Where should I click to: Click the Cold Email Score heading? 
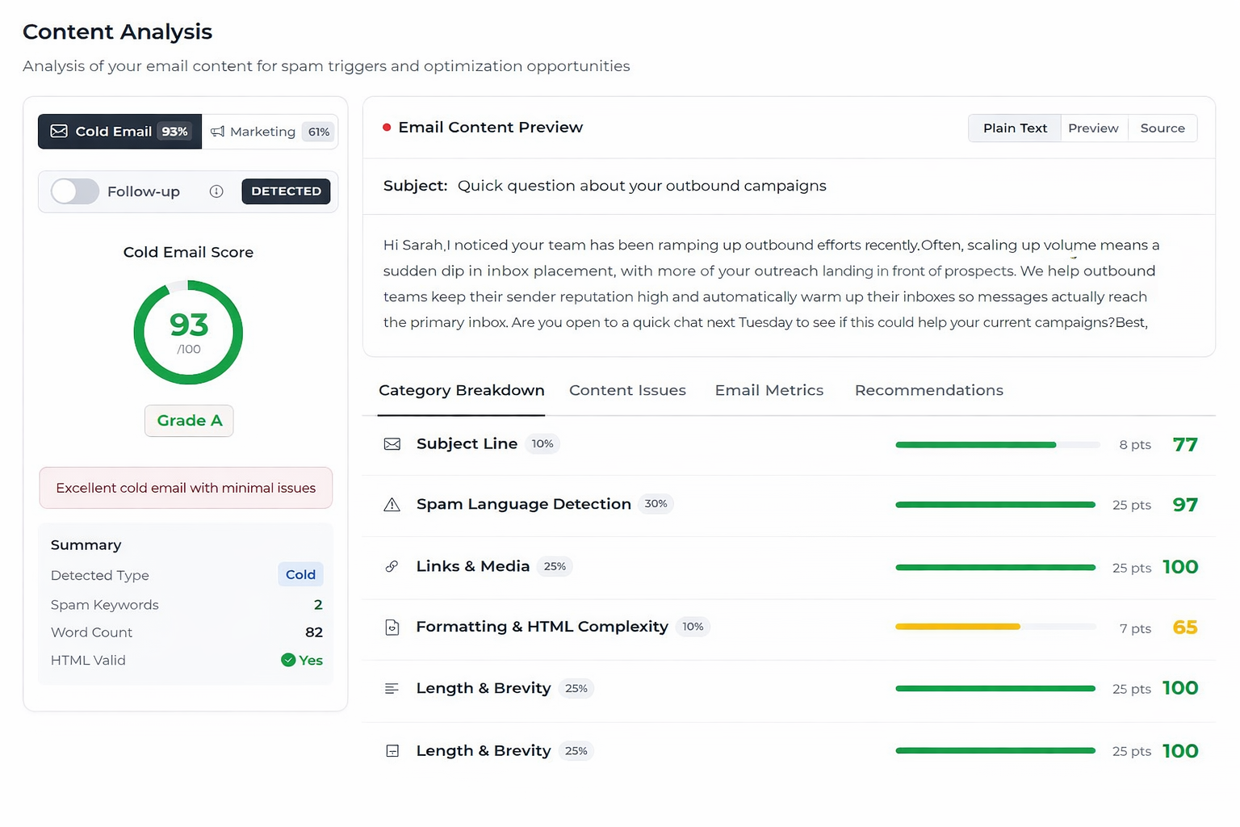click(x=188, y=252)
